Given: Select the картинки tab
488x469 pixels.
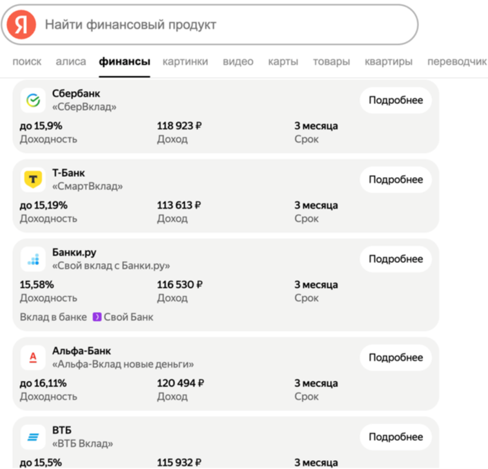Looking at the screenshot, I should [185, 61].
